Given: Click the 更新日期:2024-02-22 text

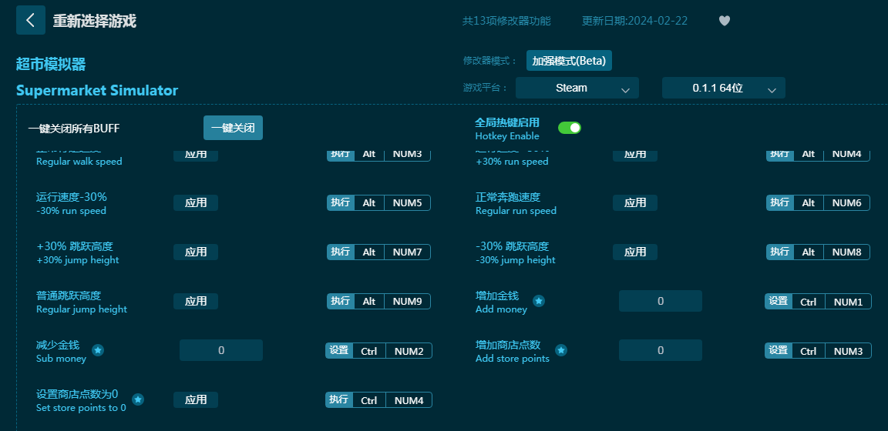Looking at the screenshot, I should [635, 21].
